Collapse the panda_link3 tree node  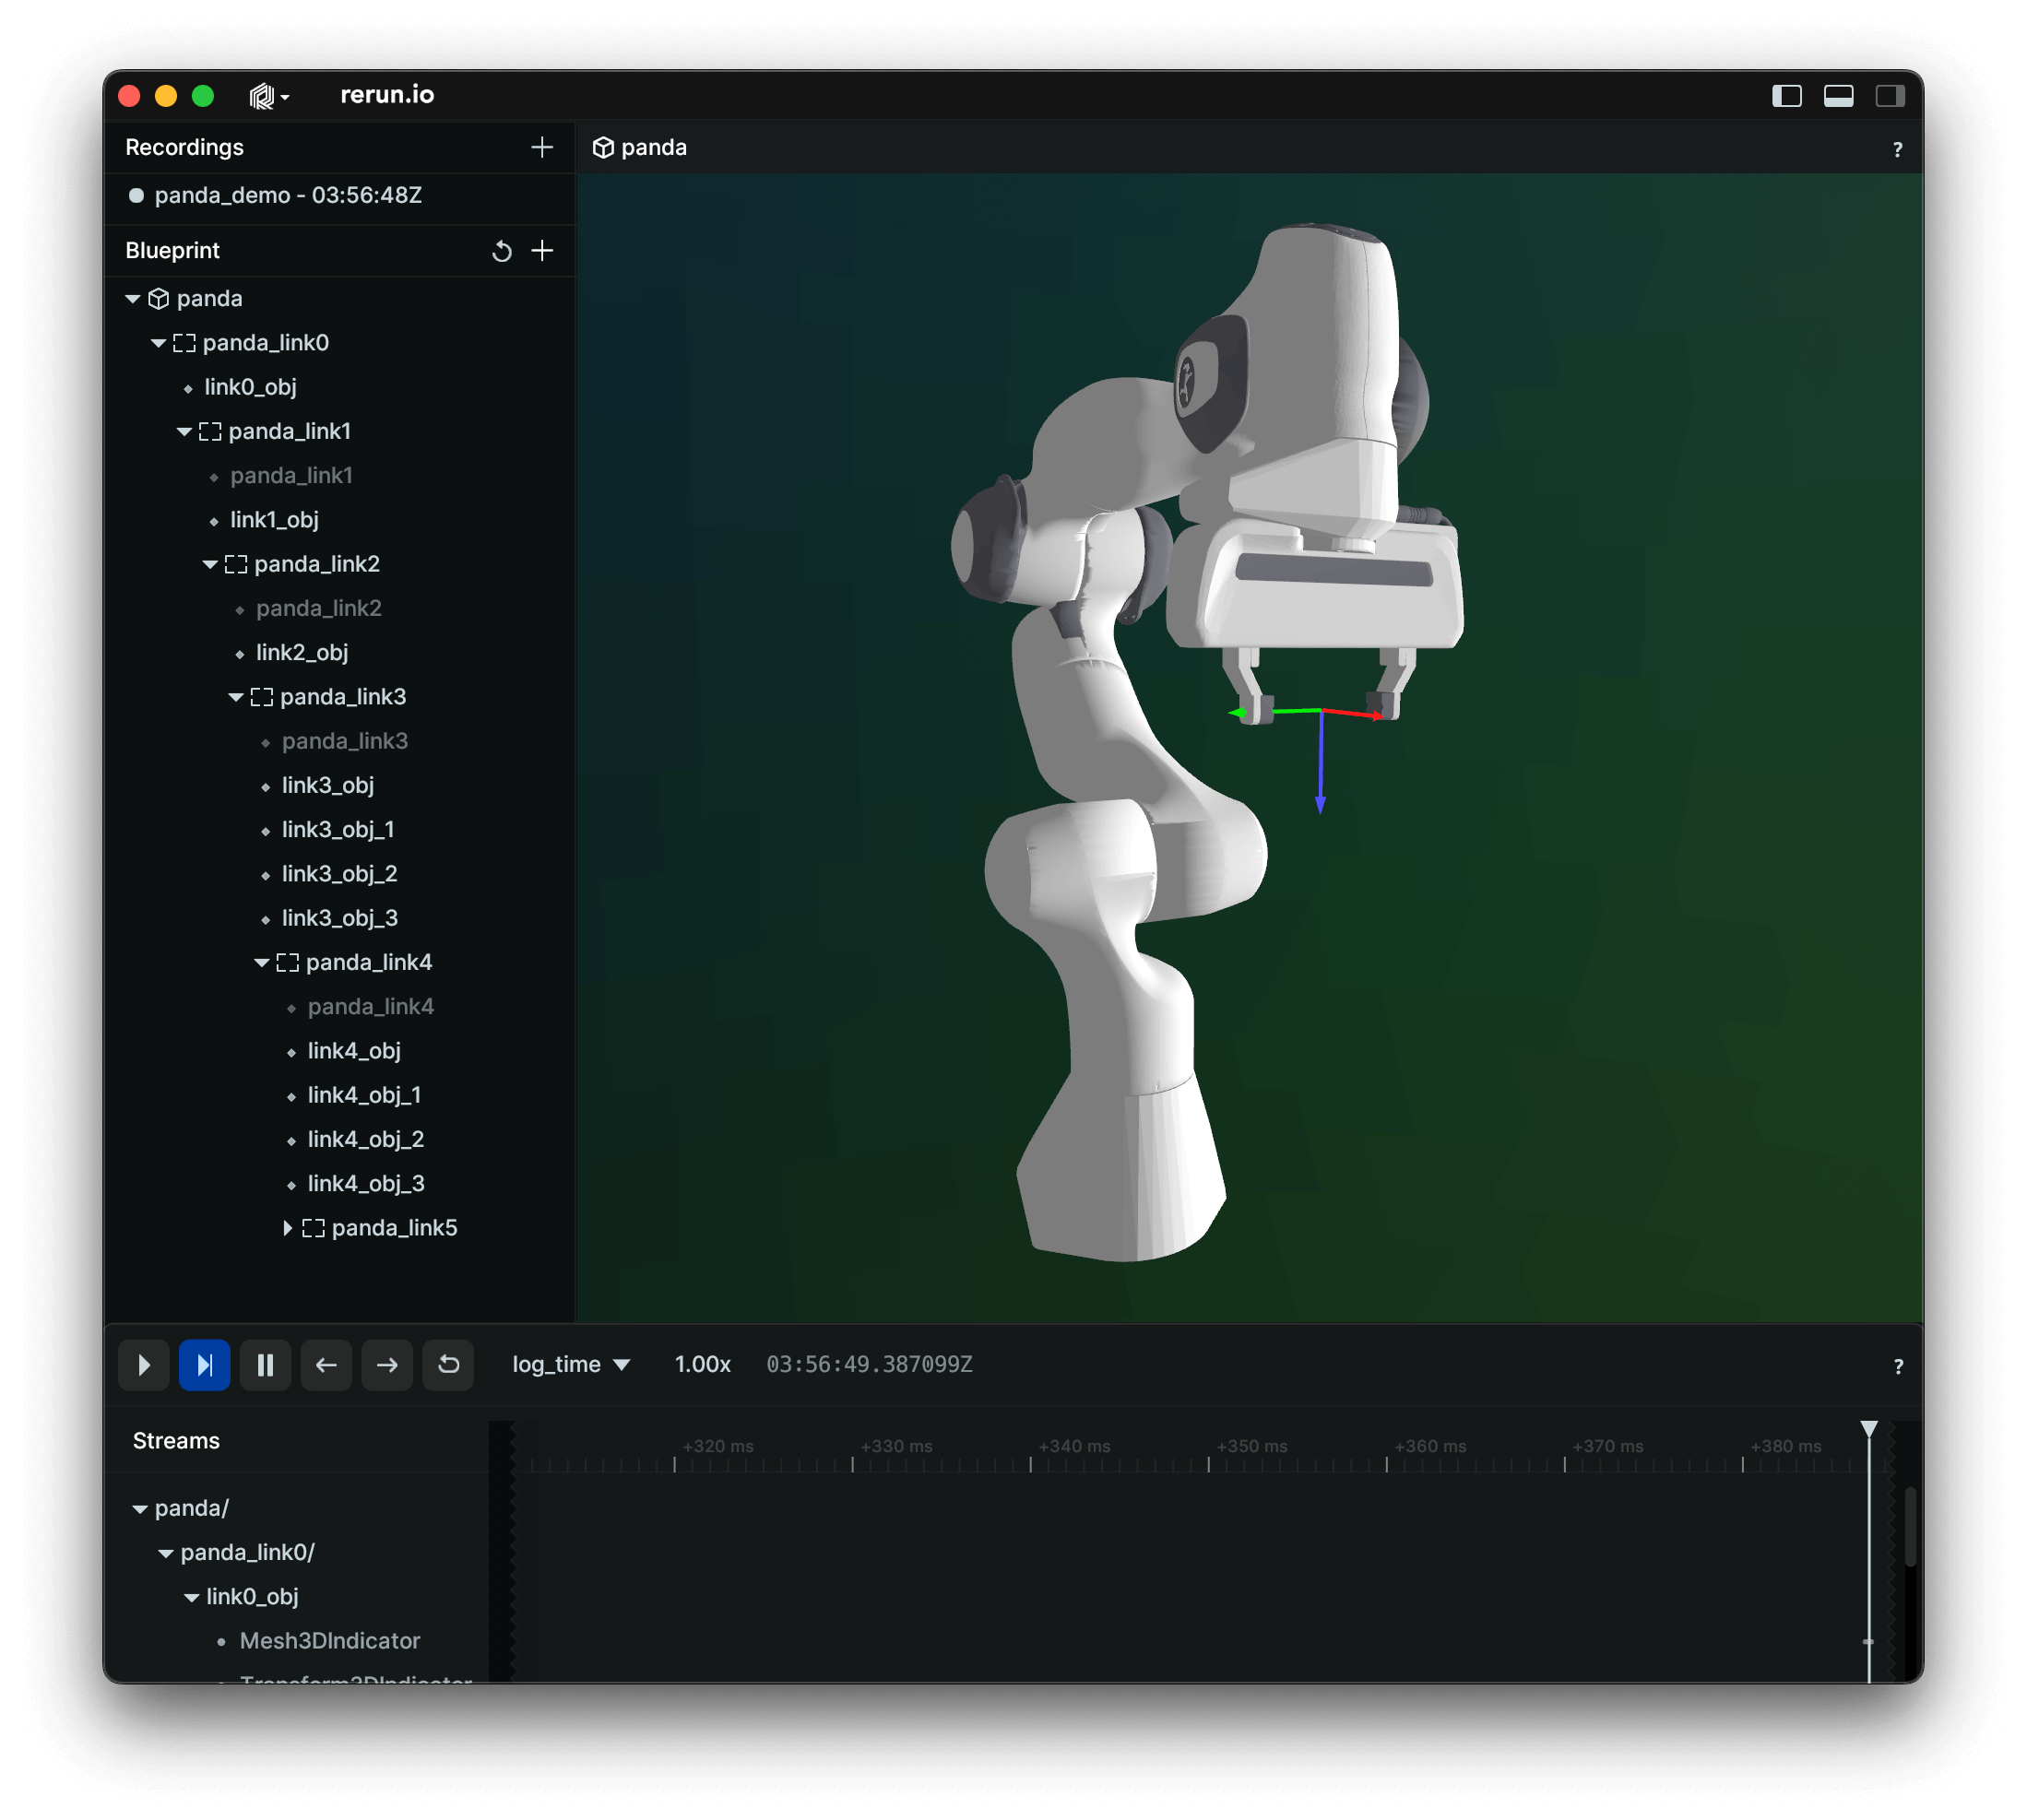(x=236, y=697)
